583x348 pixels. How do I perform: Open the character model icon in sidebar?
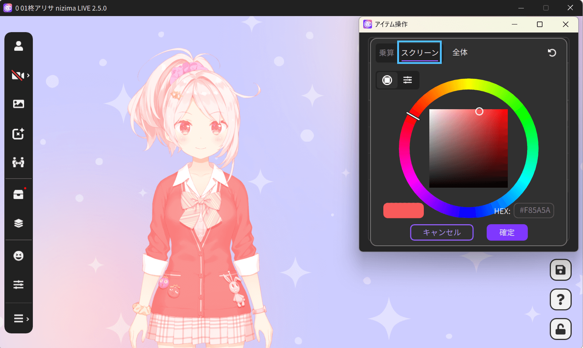pyautogui.click(x=19, y=46)
